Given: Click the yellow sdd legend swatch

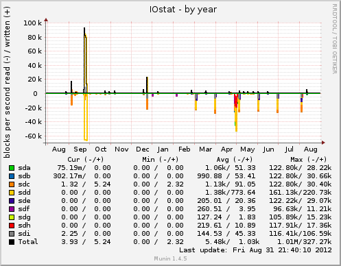Looking at the screenshot, I should [x=12, y=193].
